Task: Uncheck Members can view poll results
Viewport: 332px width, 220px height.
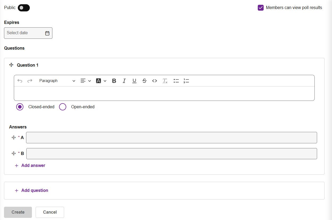Action: (261, 8)
